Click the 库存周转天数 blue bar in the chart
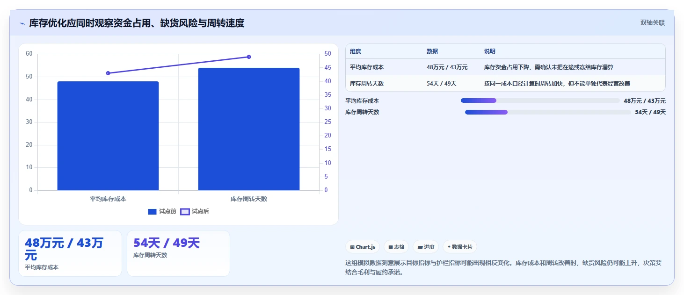 (249, 129)
